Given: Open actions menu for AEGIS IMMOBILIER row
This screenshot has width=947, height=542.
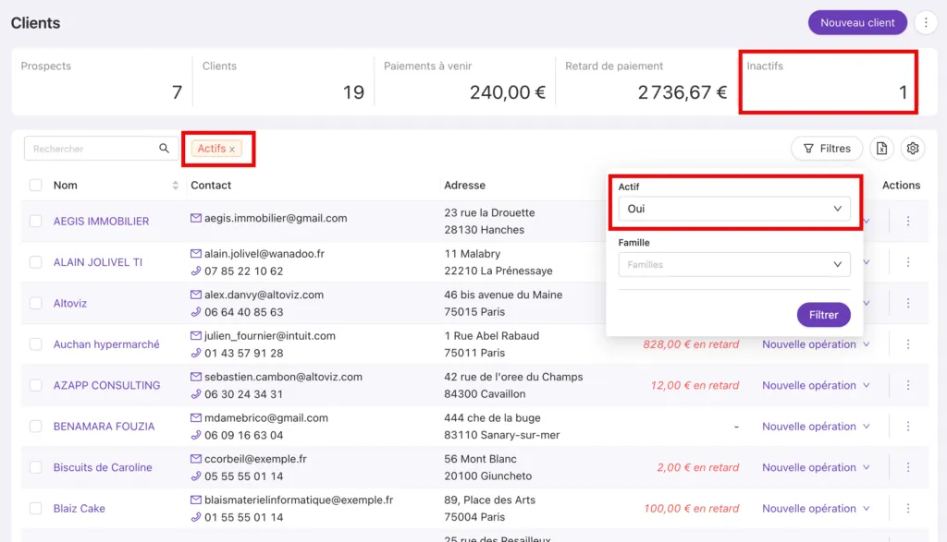Looking at the screenshot, I should [908, 222].
